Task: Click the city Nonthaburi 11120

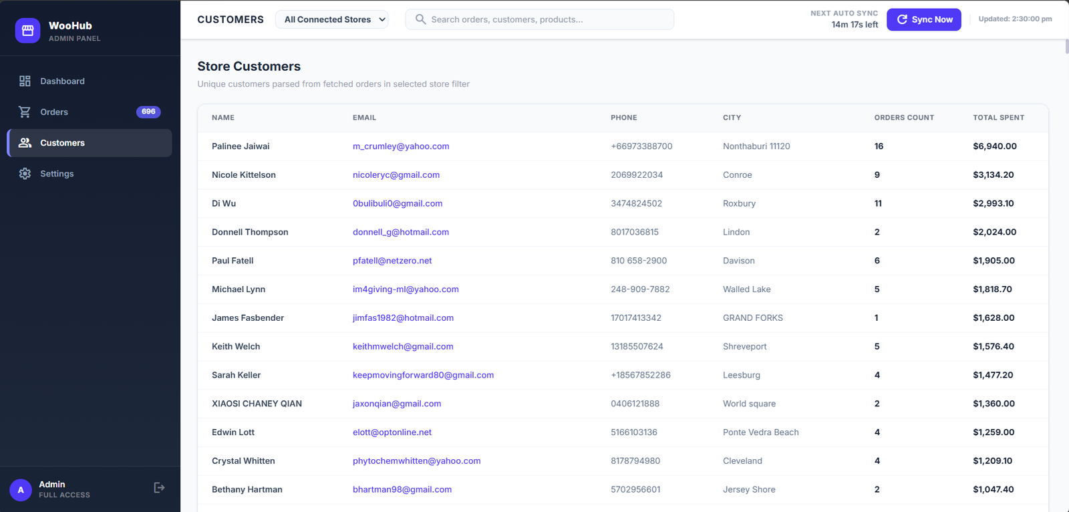Action: [756, 146]
